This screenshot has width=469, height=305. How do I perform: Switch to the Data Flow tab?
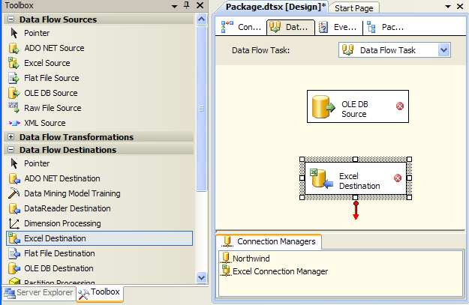[290, 27]
